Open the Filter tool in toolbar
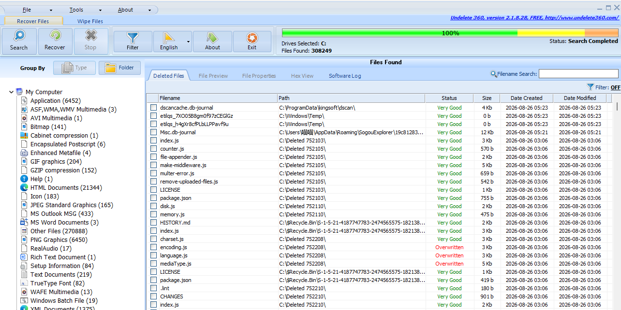The width and height of the screenshot is (621, 310). 133,42
